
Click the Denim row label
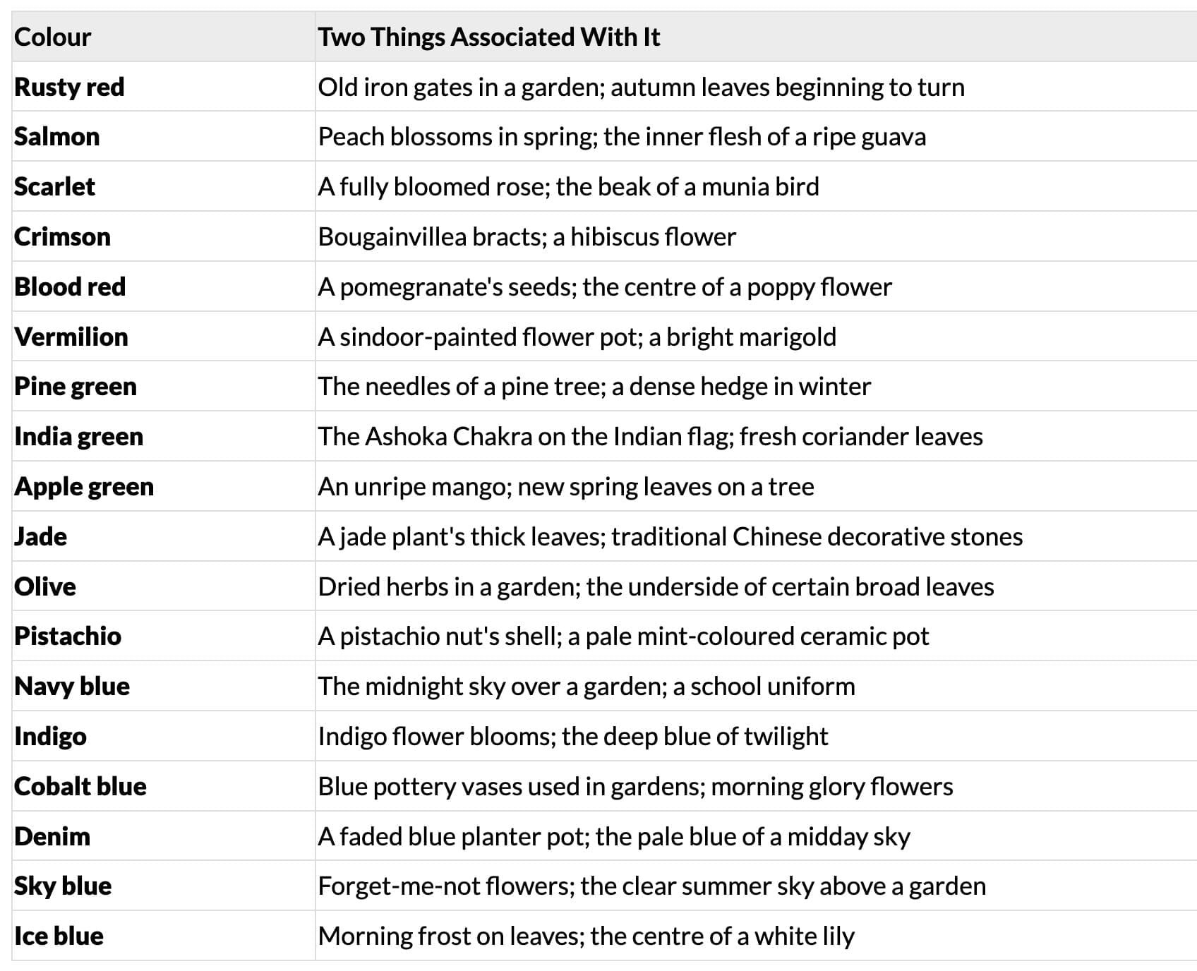[x=52, y=836]
